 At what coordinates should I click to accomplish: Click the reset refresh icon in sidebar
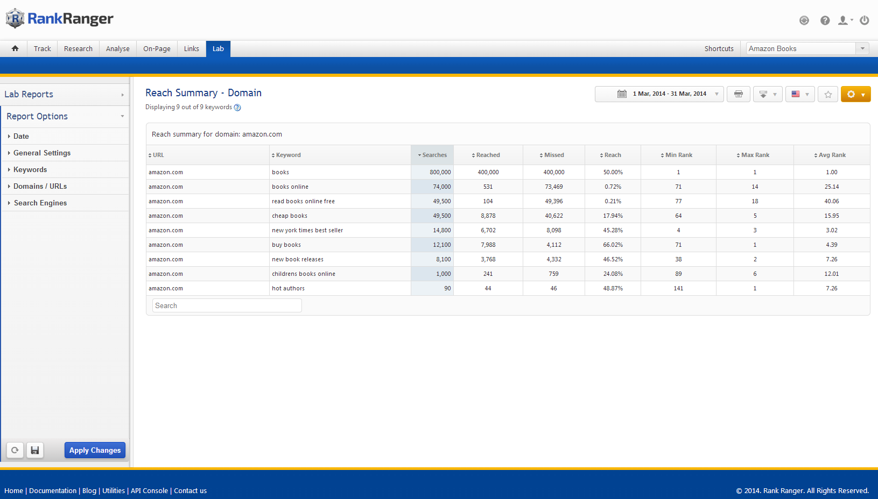pos(15,450)
